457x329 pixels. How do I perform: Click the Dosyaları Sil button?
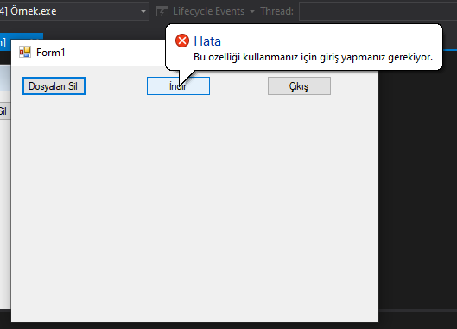click(54, 86)
